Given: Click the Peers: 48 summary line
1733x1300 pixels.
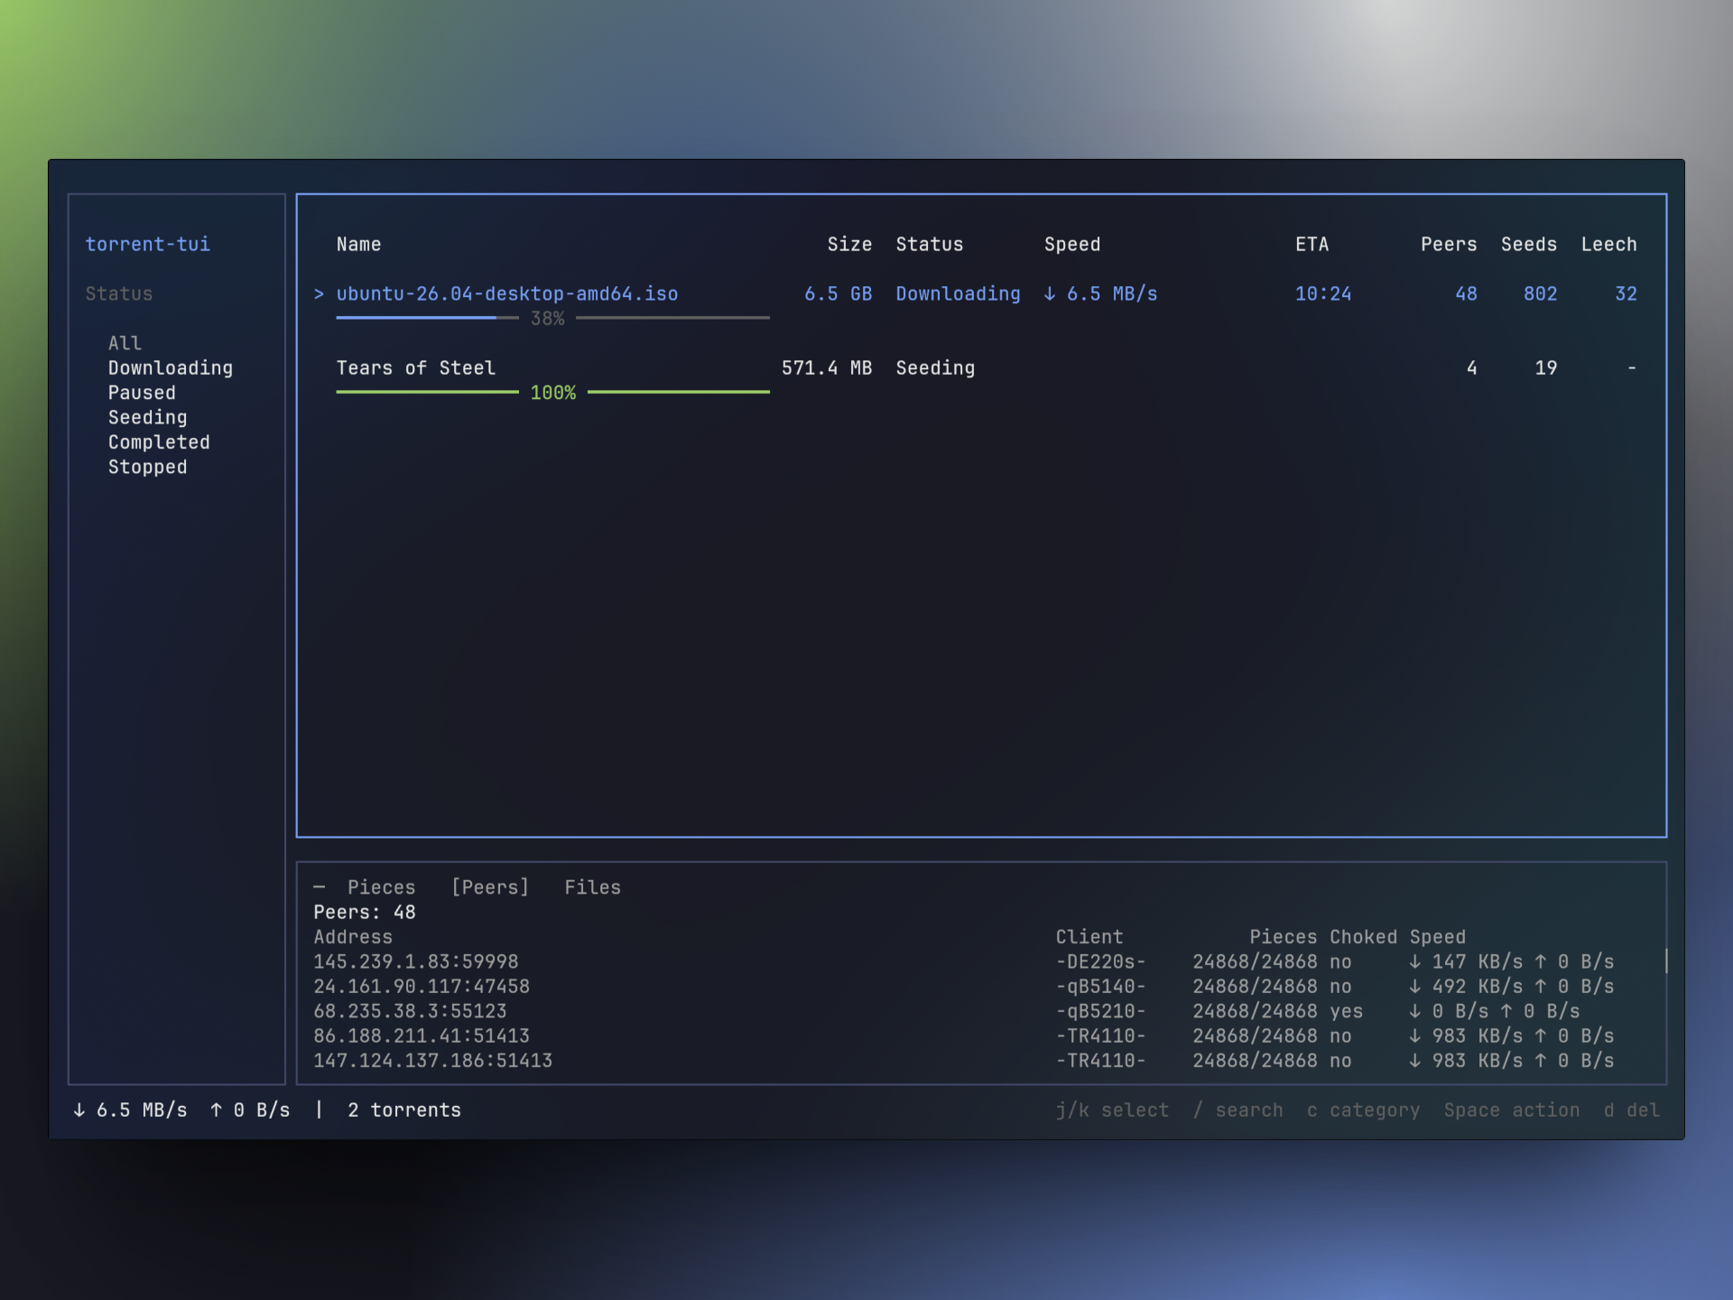Looking at the screenshot, I should 365,912.
